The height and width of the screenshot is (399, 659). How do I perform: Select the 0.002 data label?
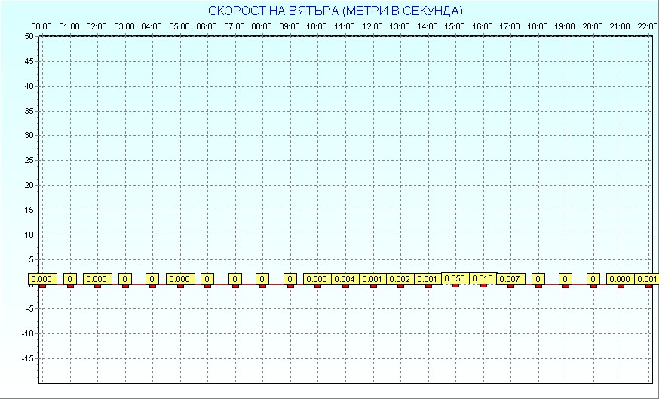tap(400, 279)
